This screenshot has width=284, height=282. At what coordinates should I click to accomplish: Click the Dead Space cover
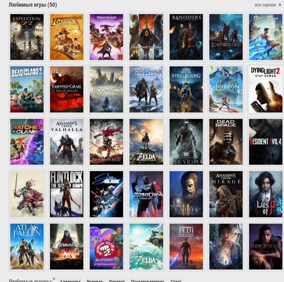point(226,142)
